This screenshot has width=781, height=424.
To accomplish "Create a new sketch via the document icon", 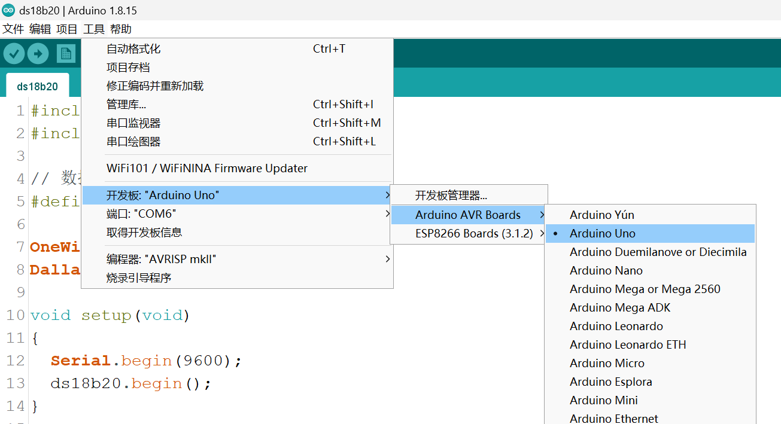I will click(66, 53).
